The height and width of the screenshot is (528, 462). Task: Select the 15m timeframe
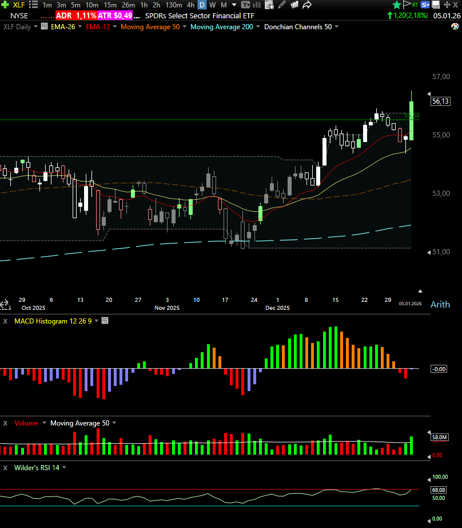[x=110, y=5]
